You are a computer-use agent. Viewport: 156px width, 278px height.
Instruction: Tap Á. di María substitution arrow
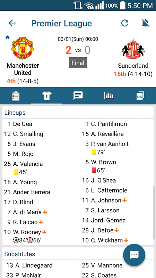pyautogui.click(x=45, y=212)
